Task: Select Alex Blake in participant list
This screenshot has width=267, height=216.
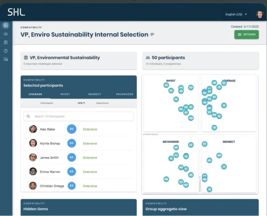Action: click(48, 129)
